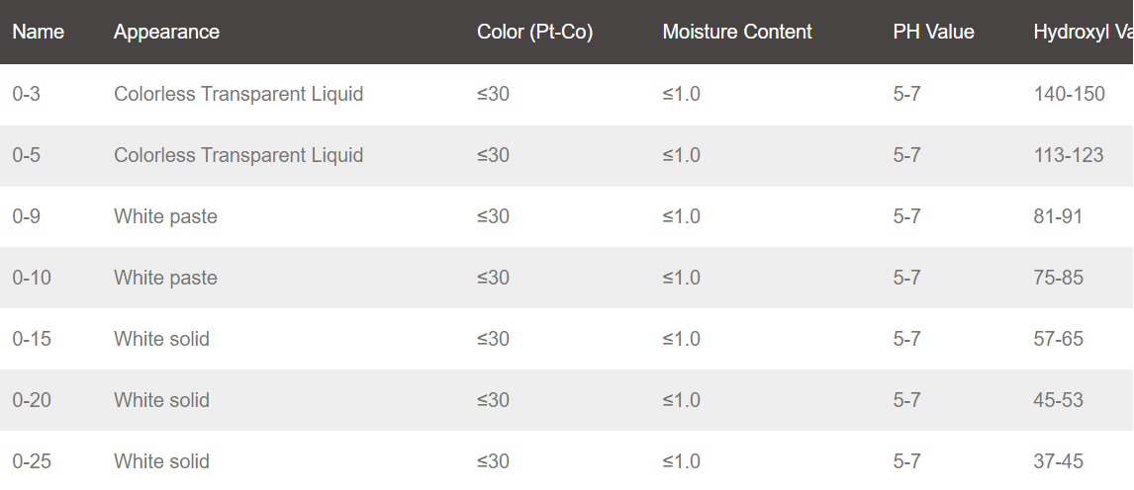Click the 113-123 hydroxyl value cell
Viewport: 1134px width, 490px height.
1068,156
